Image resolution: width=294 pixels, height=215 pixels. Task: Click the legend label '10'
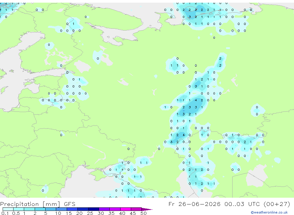pyautogui.click(x=58, y=213)
